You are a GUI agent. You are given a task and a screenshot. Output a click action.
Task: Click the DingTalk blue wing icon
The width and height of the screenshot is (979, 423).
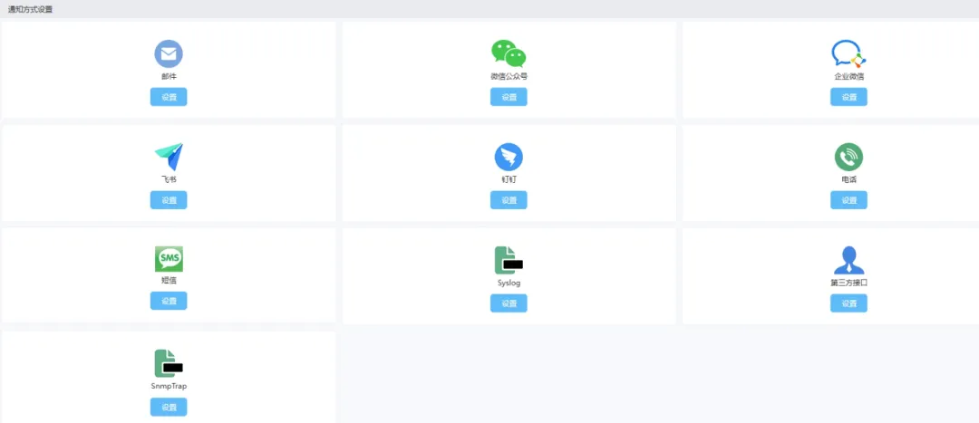[x=509, y=157]
